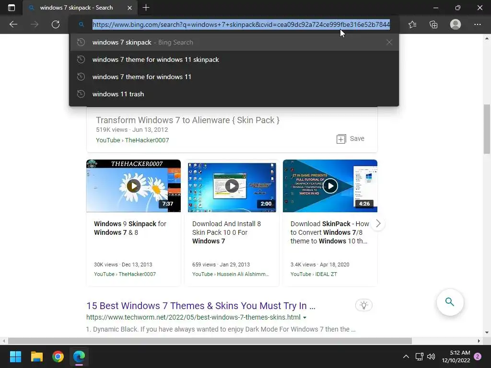Show next videos with carousel chevron
Viewport: 491px width, 368px height.
click(378, 223)
